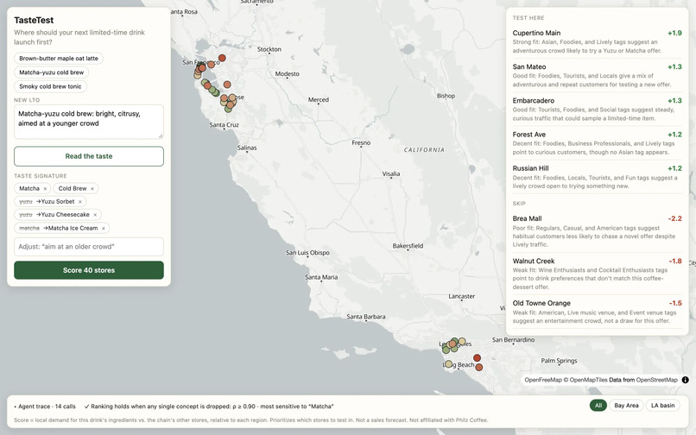
Task: Switch region filter to Bay Area
Action: point(626,406)
